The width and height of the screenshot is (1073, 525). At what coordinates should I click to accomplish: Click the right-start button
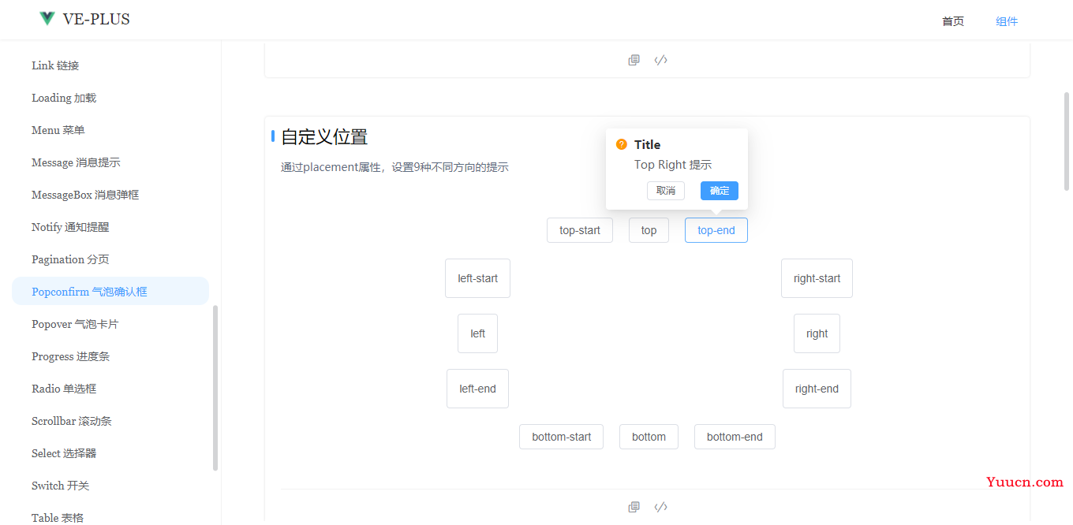[817, 278]
